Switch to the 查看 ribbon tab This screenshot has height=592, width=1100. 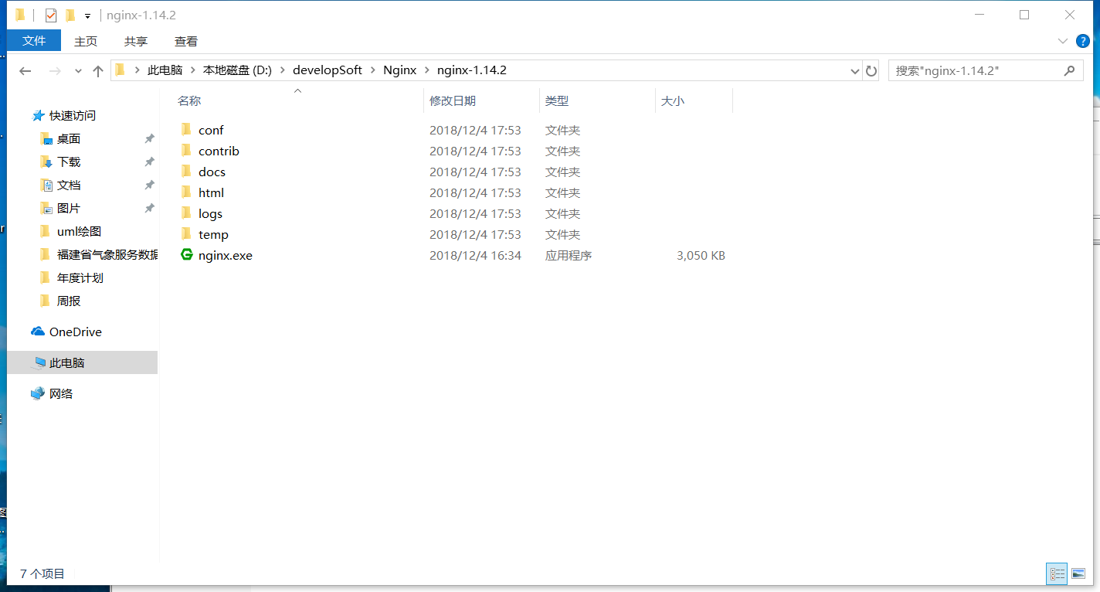coord(186,41)
